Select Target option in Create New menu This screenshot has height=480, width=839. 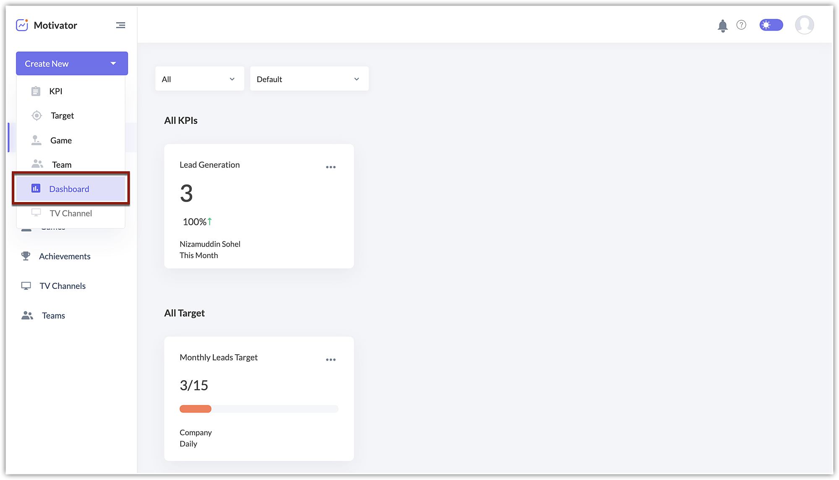tap(62, 116)
